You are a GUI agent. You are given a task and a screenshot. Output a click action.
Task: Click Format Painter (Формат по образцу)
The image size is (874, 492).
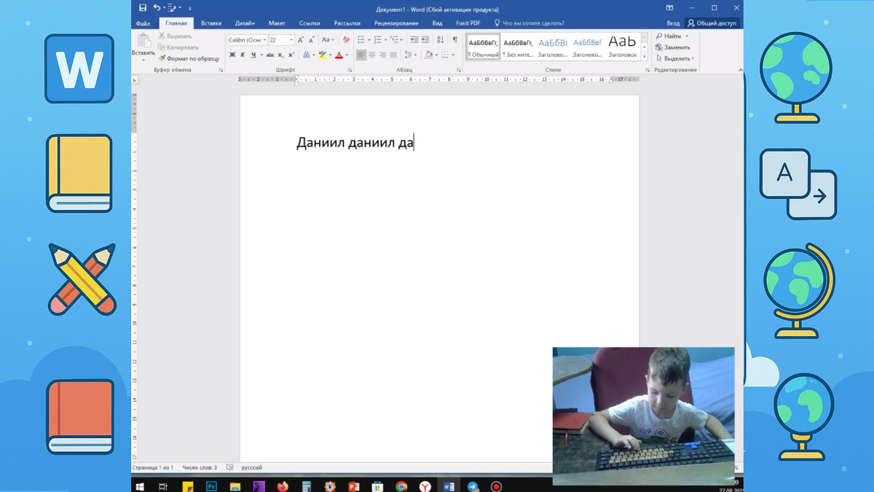tap(189, 58)
